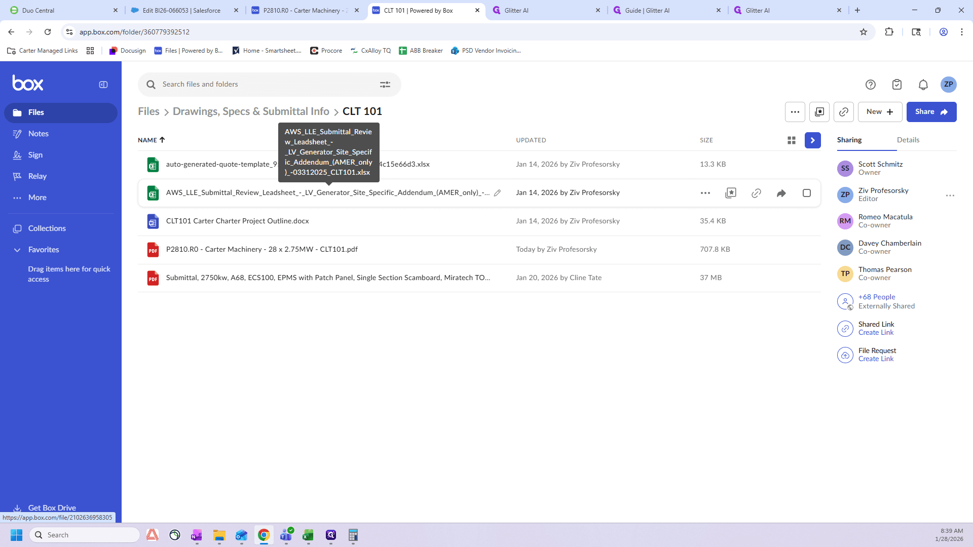This screenshot has width=973, height=547.
Task: Open search filter options icon
Action: 385,85
